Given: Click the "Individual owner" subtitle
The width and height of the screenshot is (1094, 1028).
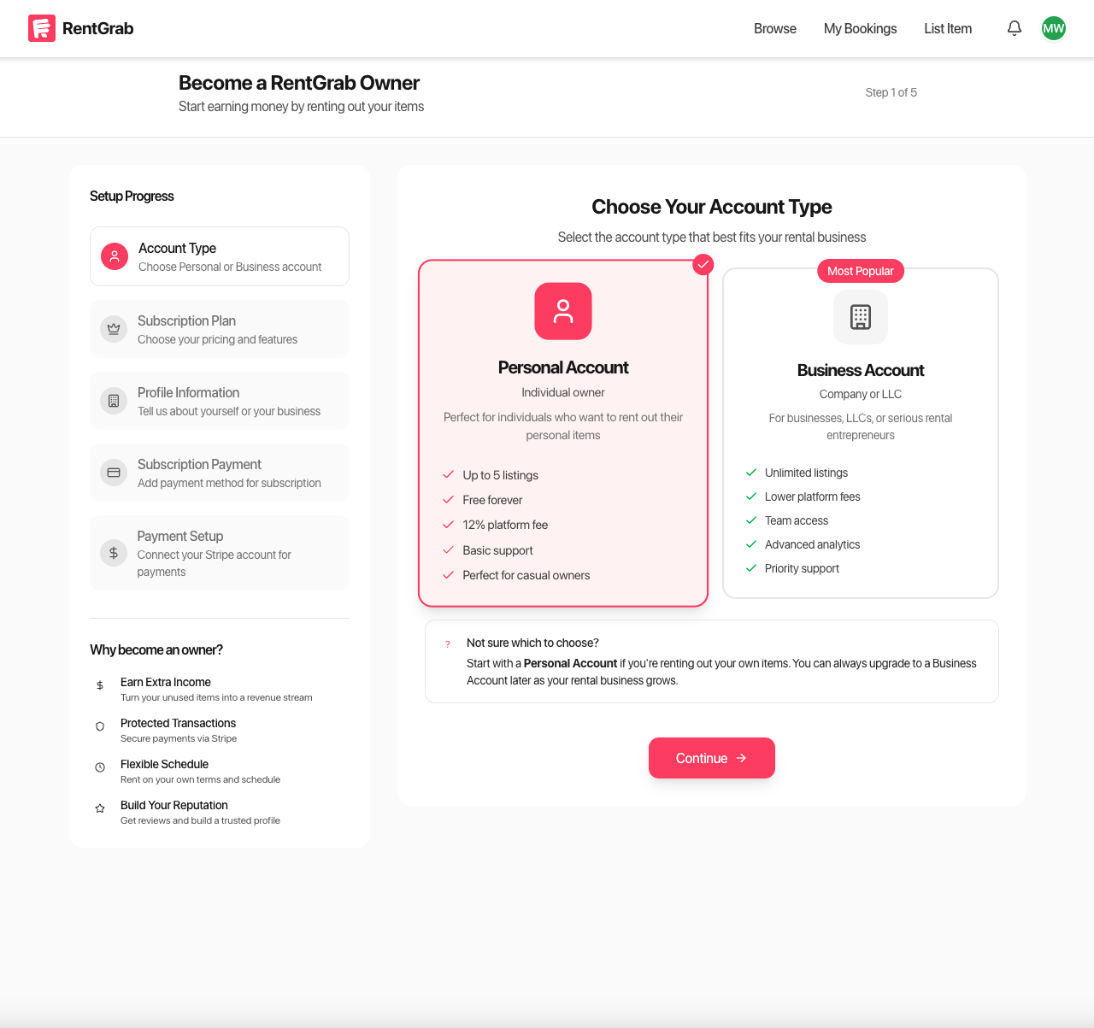Looking at the screenshot, I should click(x=563, y=392).
